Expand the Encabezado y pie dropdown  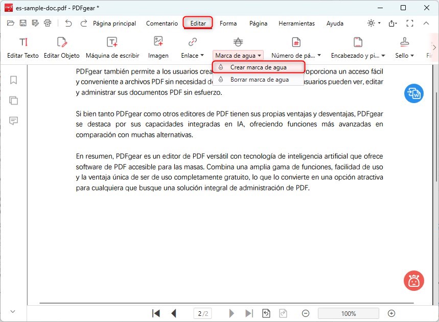click(357, 55)
